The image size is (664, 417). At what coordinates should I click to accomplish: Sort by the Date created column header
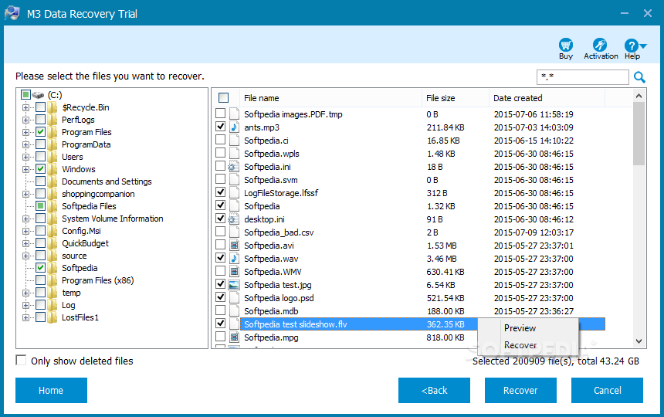click(x=547, y=98)
